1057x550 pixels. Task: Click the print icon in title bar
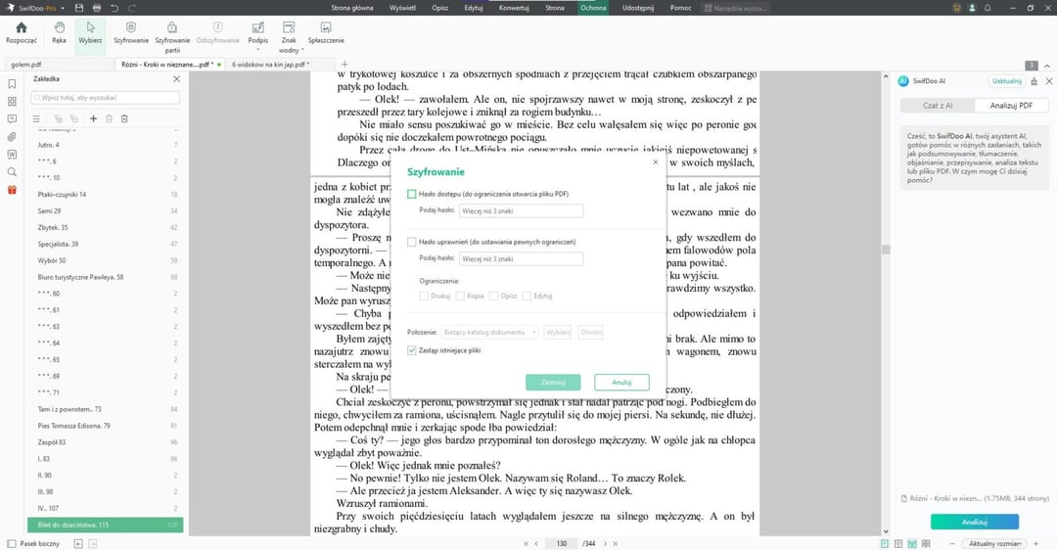tap(96, 7)
